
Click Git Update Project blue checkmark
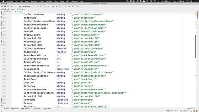(x=57, y=6)
